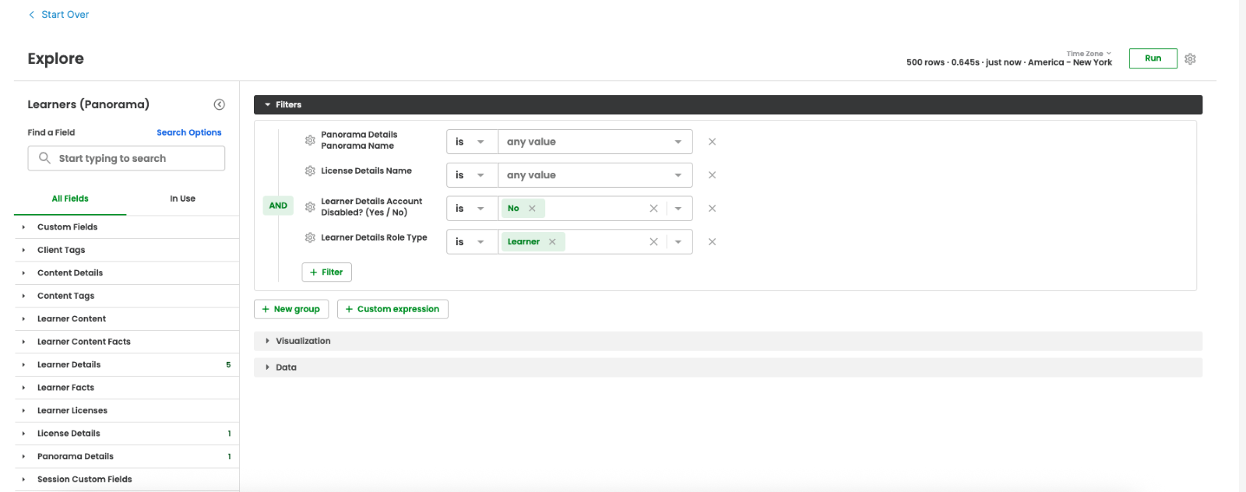Image resolution: width=1246 pixels, height=492 pixels.
Task: Expand the Panorama Details group
Action: click(126, 456)
